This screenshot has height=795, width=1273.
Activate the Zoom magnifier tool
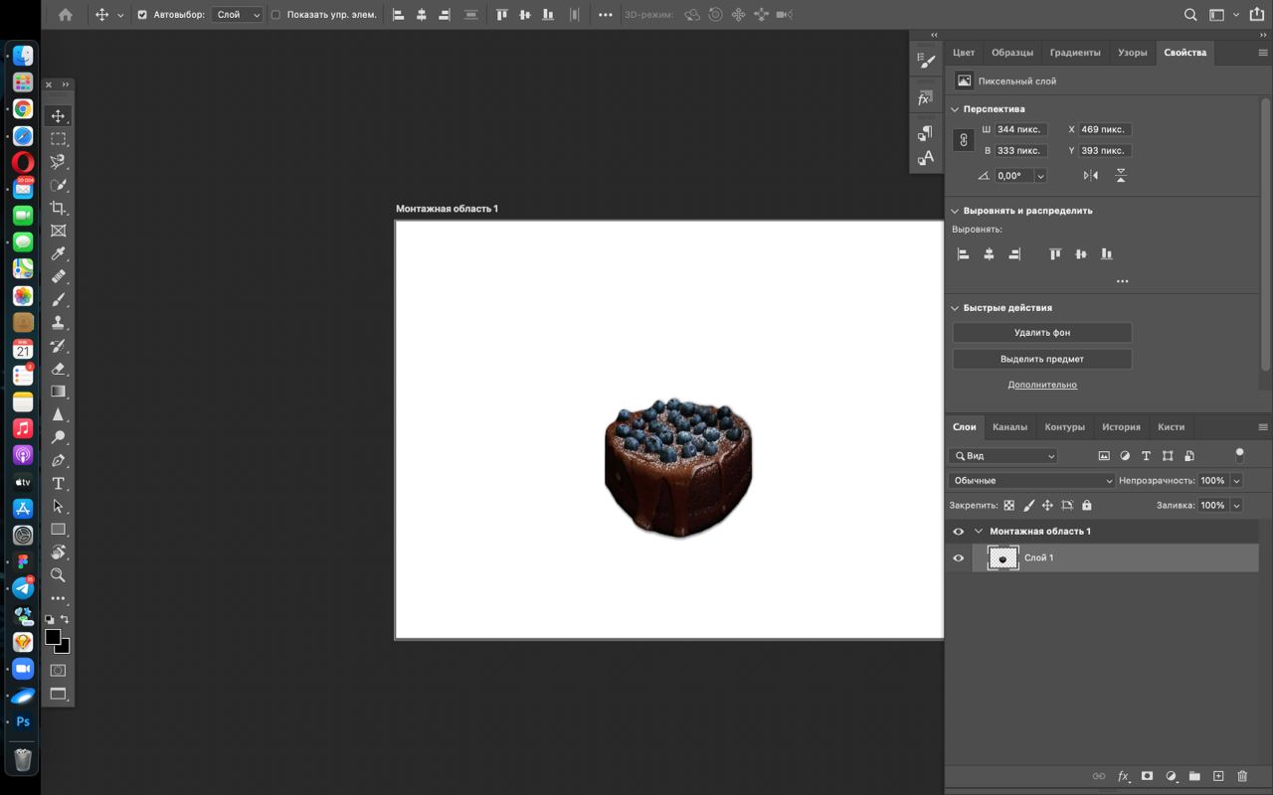point(58,574)
